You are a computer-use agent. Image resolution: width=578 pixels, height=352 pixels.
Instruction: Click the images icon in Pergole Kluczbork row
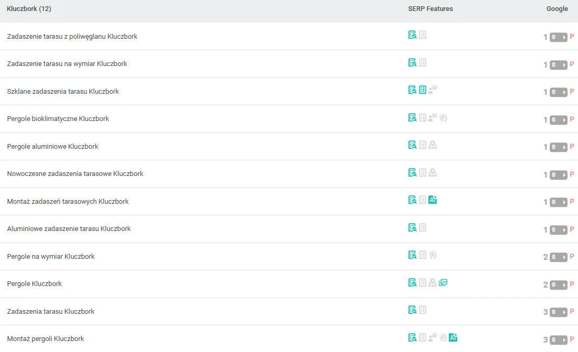443,282
